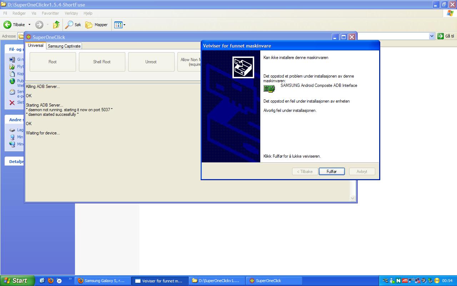
Task: Switch to Samsung Galaxy S Firefox taskbar item
Action: point(103,281)
